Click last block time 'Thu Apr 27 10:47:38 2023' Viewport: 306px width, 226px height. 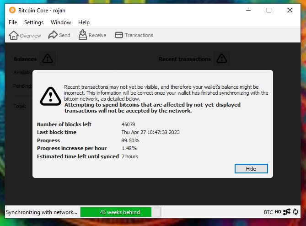point(150,132)
